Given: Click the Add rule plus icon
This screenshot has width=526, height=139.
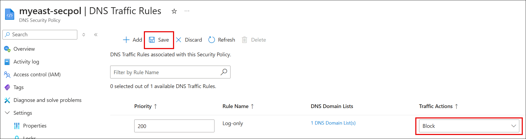Looking at the screenshot, I should click(126, 40).
